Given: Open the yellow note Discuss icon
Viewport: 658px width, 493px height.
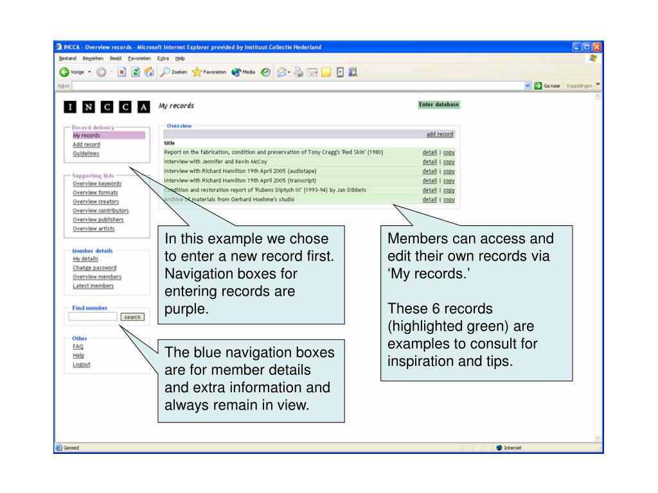Looking at the screenshot, I should (326, 73).
